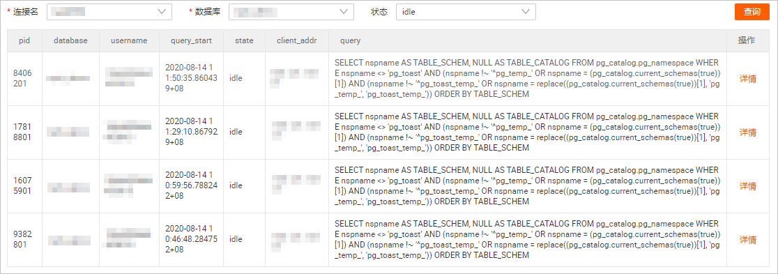Open 详情 for pid 17818801
The width and height of the screenshot is (778, 274).
click(x=748, y=132)
